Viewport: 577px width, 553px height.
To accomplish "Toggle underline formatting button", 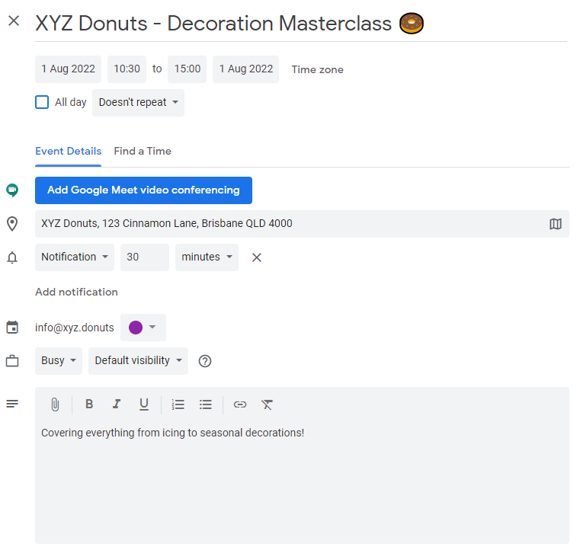I will [x=144, y=404].
